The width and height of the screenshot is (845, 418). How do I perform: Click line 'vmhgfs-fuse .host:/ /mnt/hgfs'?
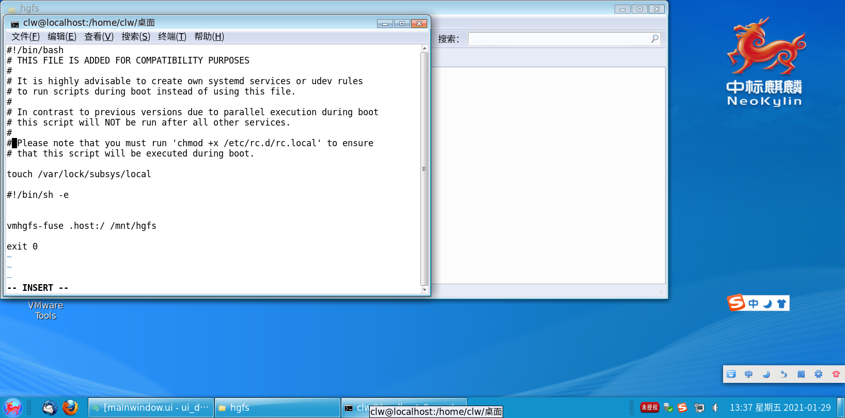pos(82,226)
